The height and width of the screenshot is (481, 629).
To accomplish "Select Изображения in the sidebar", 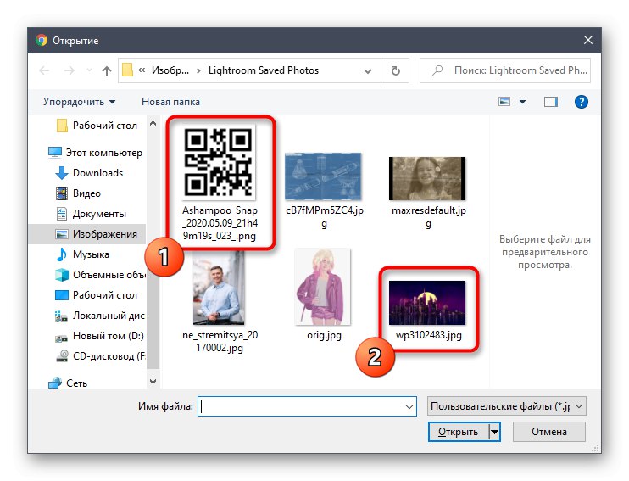I will click(x=87, y=234).
